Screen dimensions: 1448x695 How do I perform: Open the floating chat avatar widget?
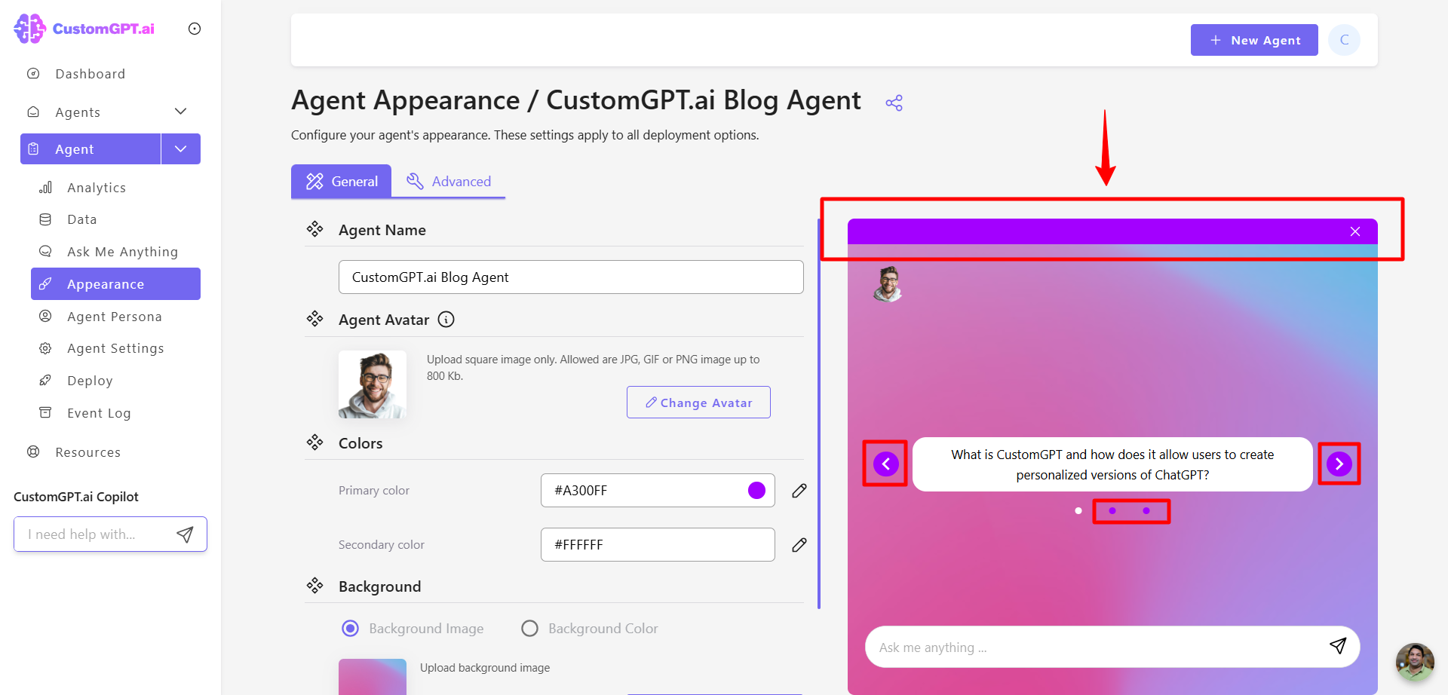(x=1415, y=662)
